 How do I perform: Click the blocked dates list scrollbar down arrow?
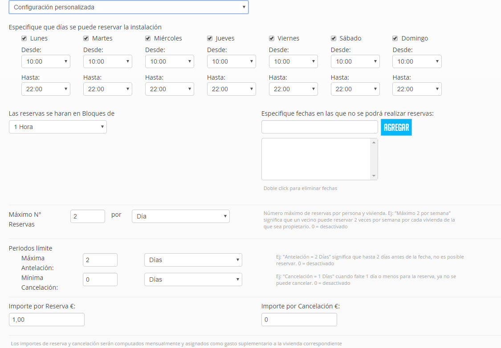[374, 176]
